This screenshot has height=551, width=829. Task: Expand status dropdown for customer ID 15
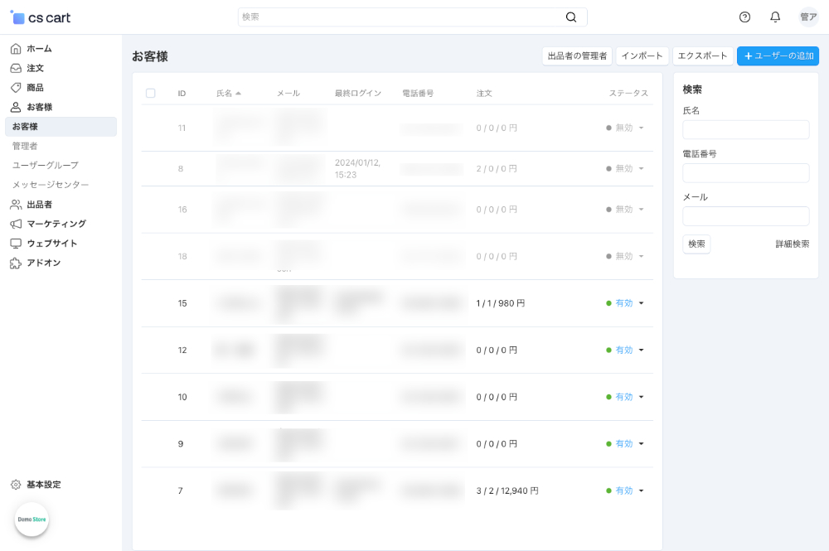tap(641, 303)
